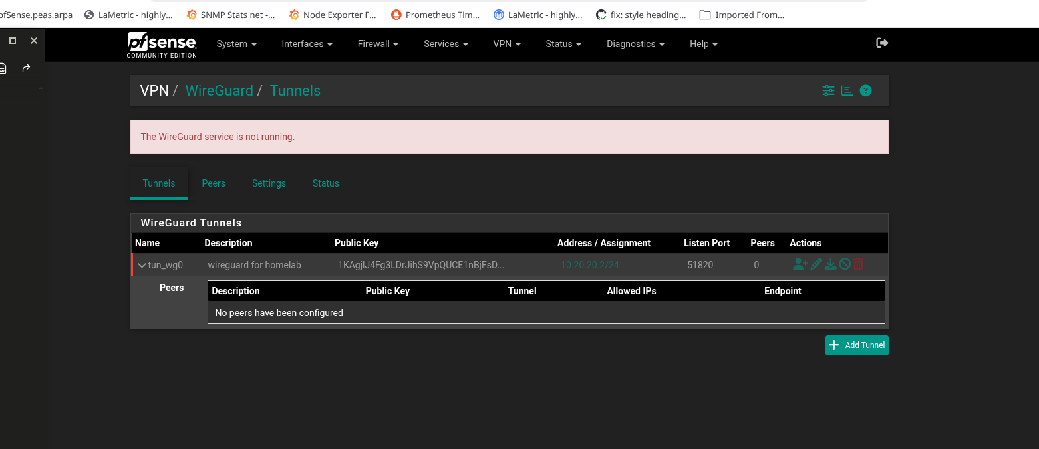Switch to the Tunnels tab
Image resolution: width=1039 pixels, height=449 pixels.
point(159,183)
